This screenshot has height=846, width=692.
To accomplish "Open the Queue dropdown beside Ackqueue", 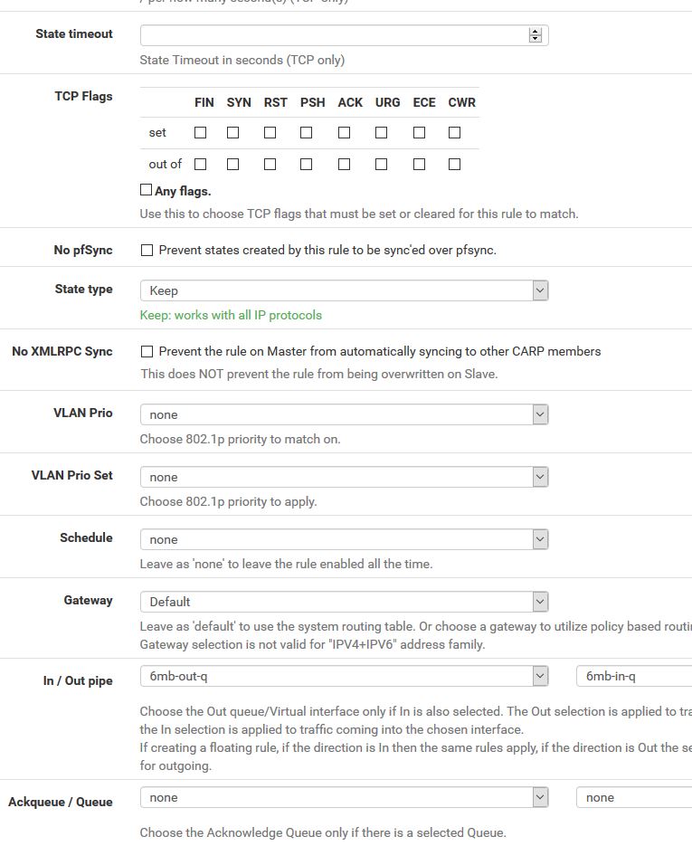I will [x=634, y=798].
